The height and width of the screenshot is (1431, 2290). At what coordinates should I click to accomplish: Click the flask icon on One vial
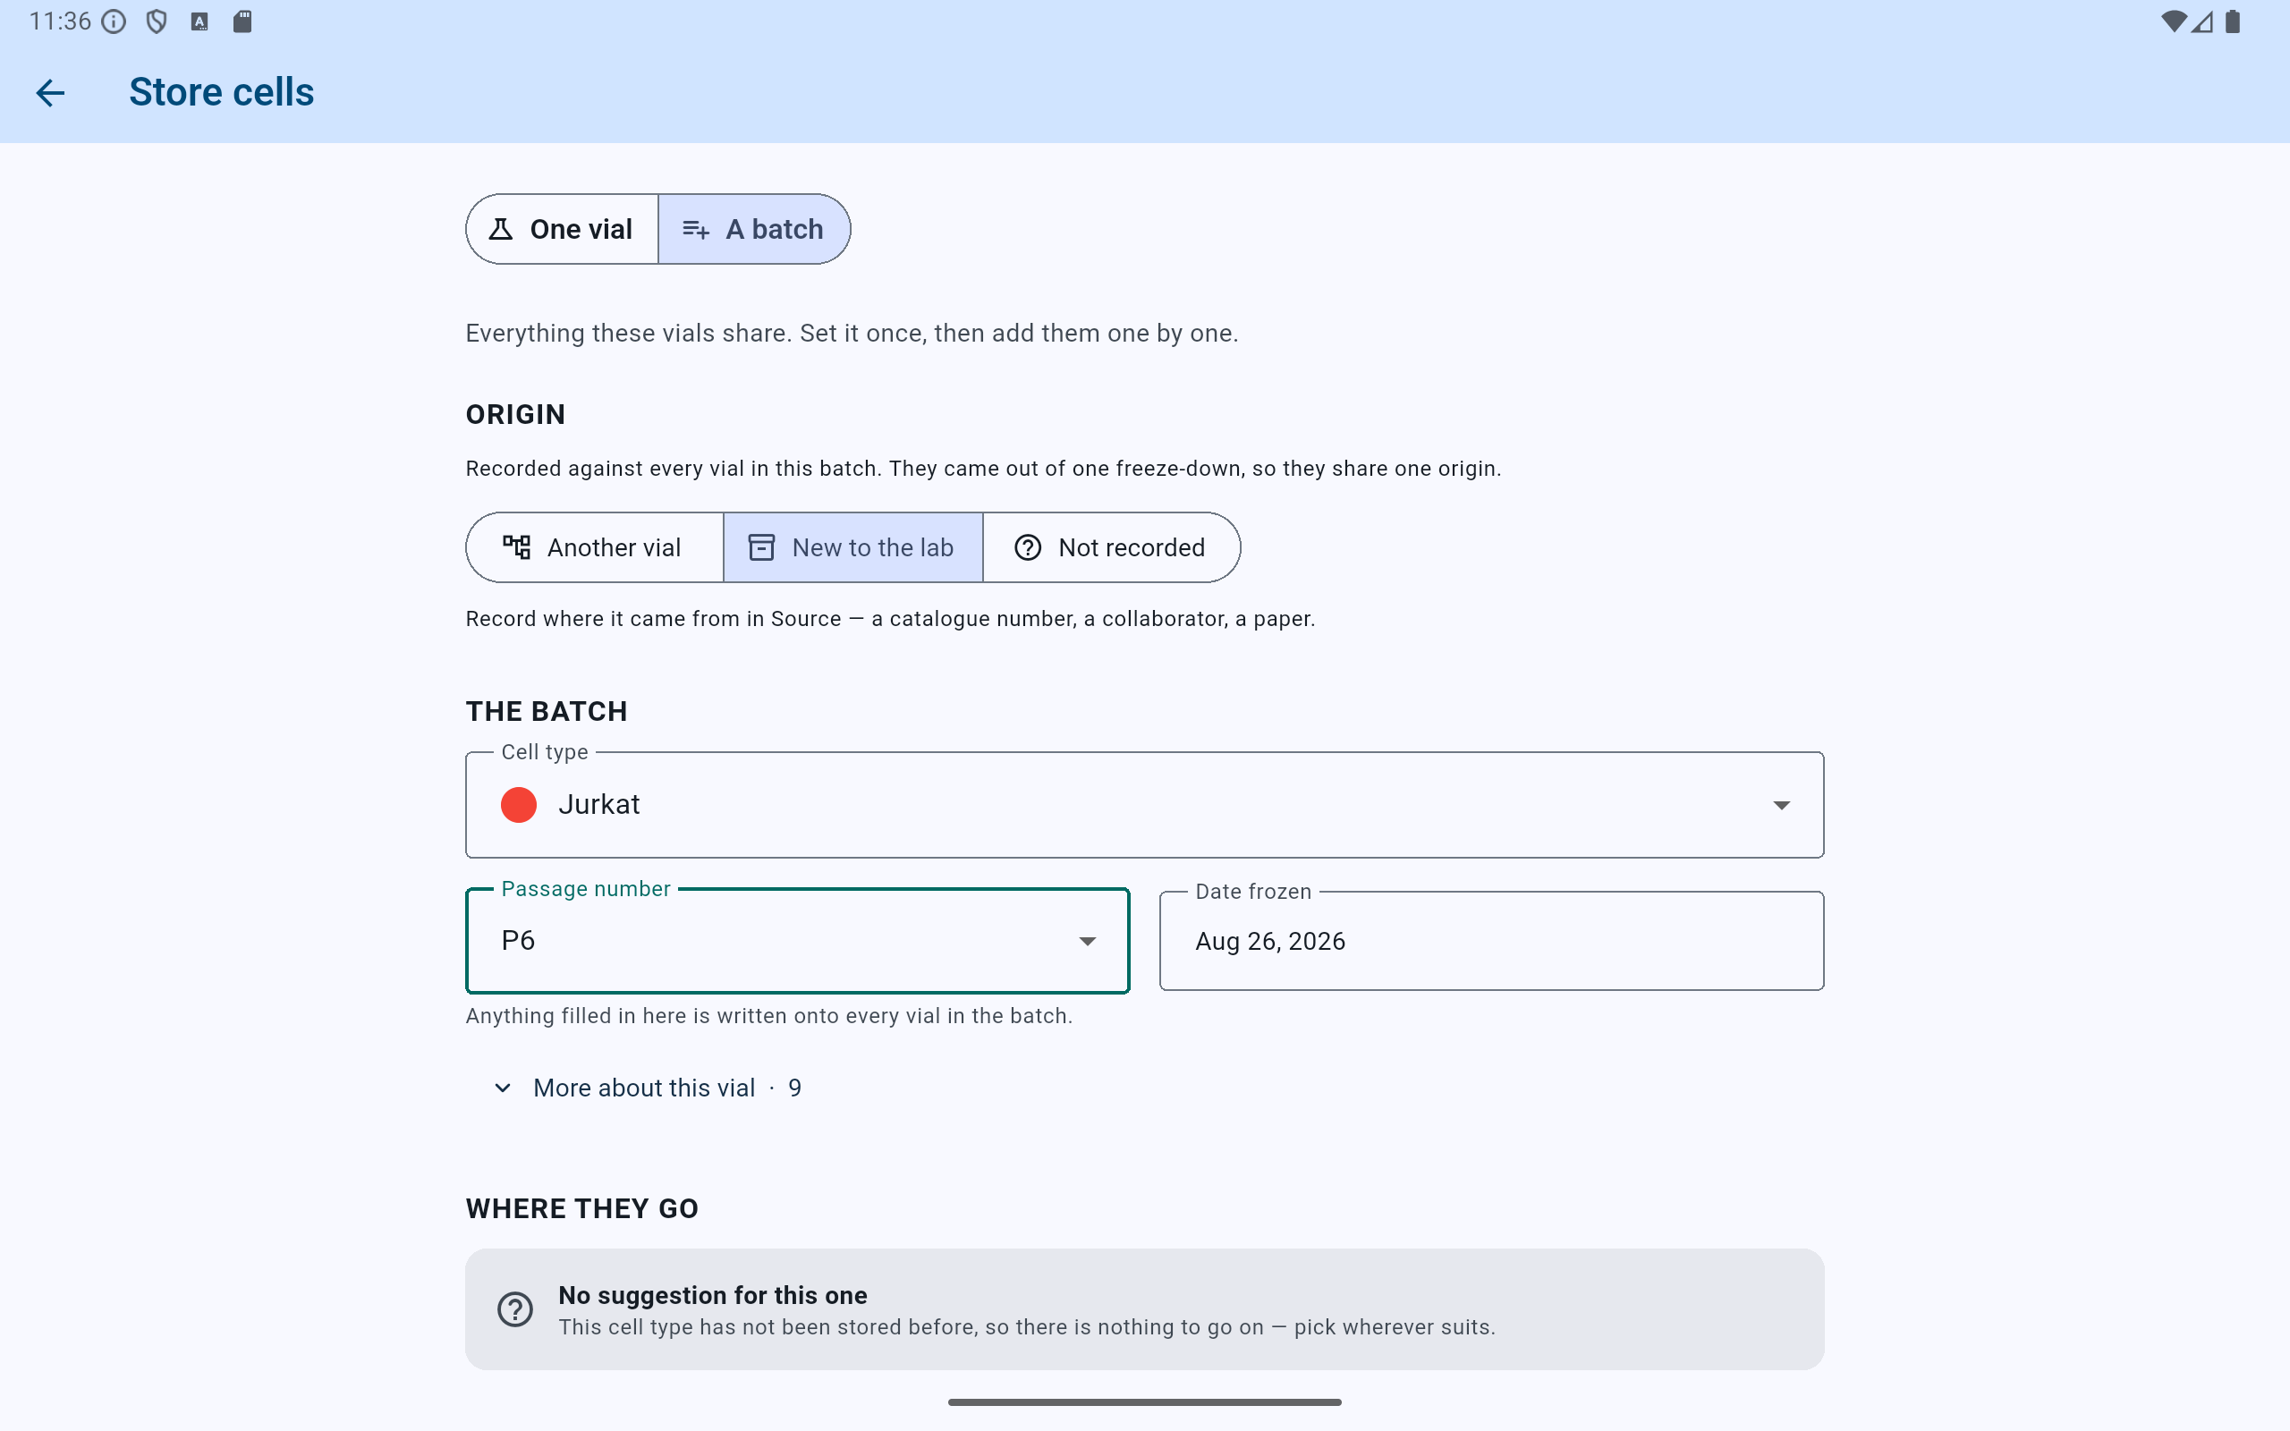501,229
